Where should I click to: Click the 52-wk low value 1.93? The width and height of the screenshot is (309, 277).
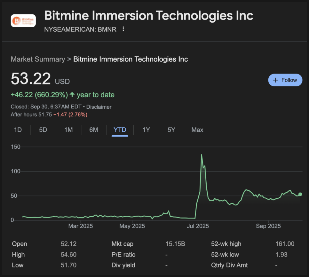pyautogui.click(x=281, y=255)
